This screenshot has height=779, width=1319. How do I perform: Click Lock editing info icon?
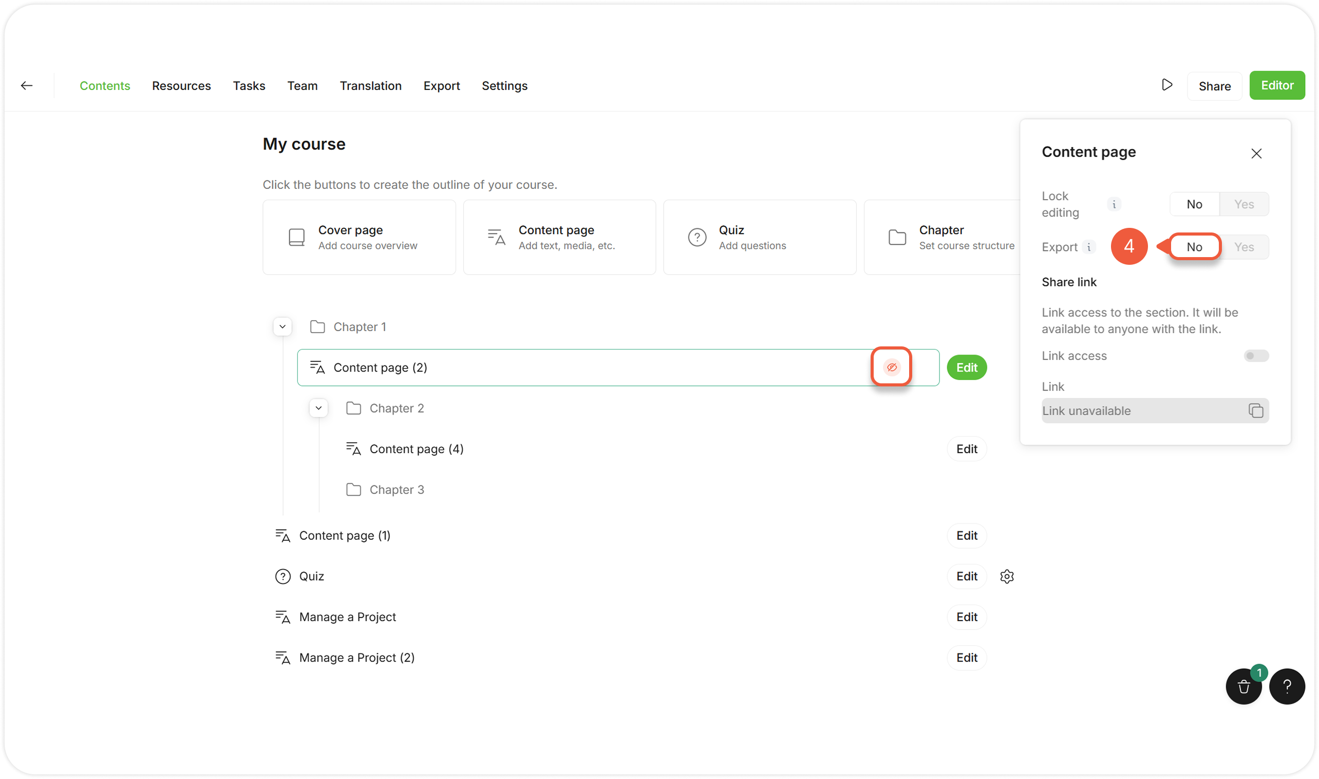click(1114, 204)
